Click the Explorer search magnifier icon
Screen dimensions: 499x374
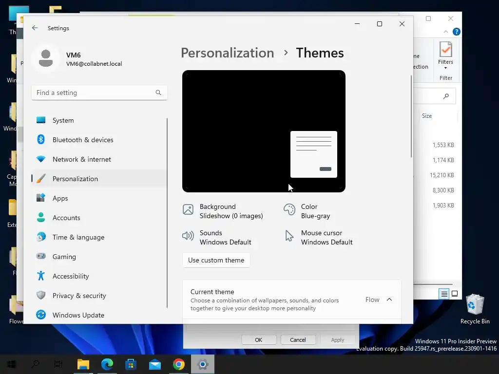point(446,96)
